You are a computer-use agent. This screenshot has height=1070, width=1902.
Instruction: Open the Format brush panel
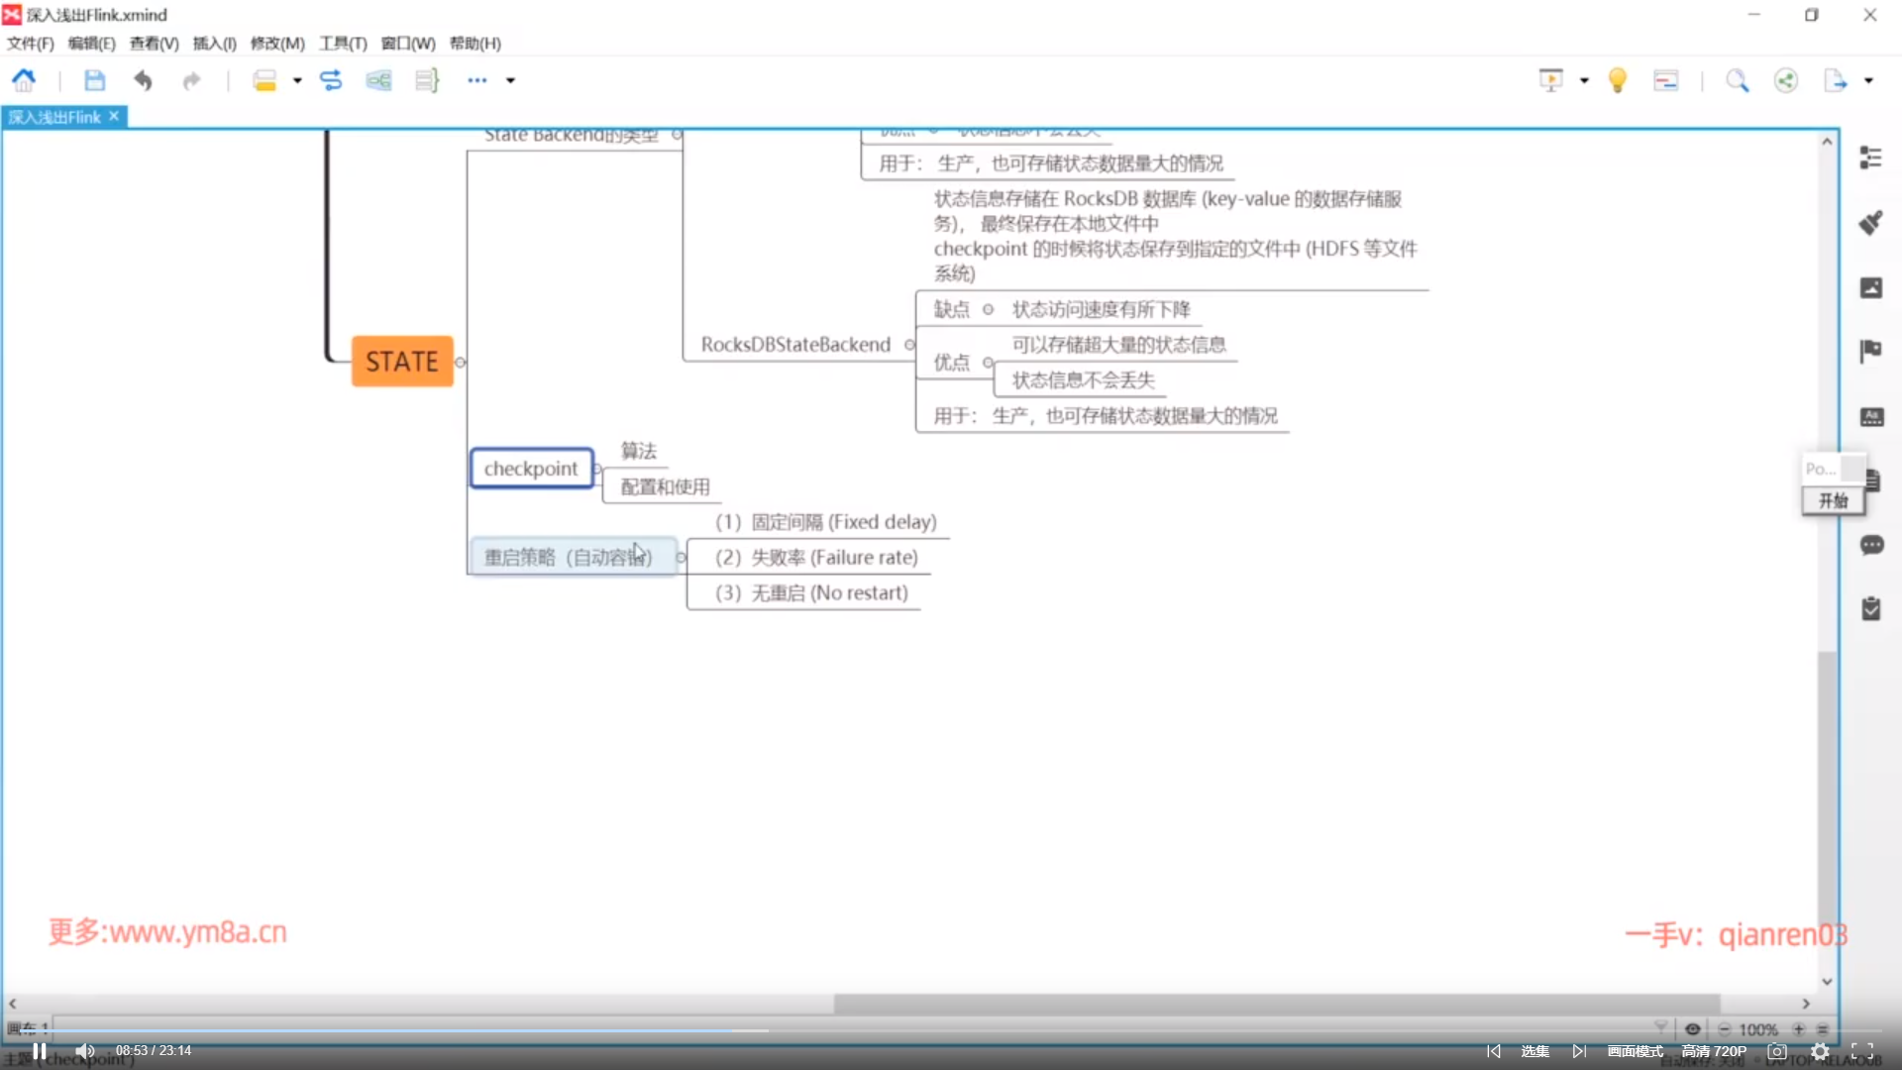(1870, 222)
